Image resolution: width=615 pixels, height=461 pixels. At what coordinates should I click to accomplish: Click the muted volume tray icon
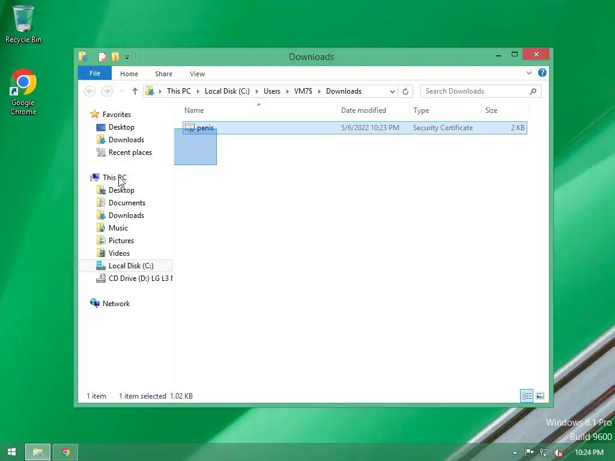(x=559, y=453)
